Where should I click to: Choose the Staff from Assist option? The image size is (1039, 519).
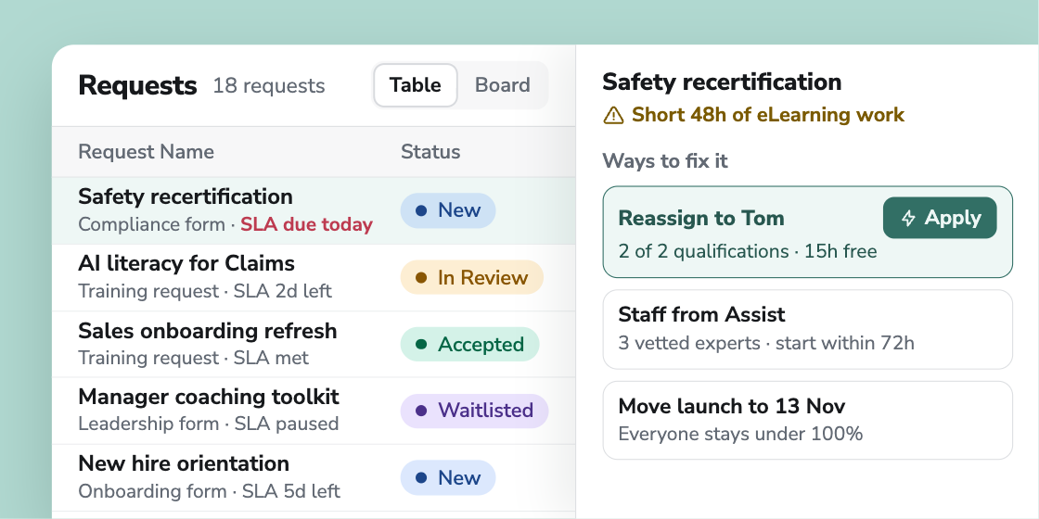click(x=808, y=329)
